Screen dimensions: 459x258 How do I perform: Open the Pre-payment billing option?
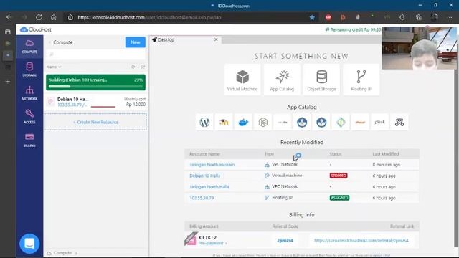[x=212, y=243]
